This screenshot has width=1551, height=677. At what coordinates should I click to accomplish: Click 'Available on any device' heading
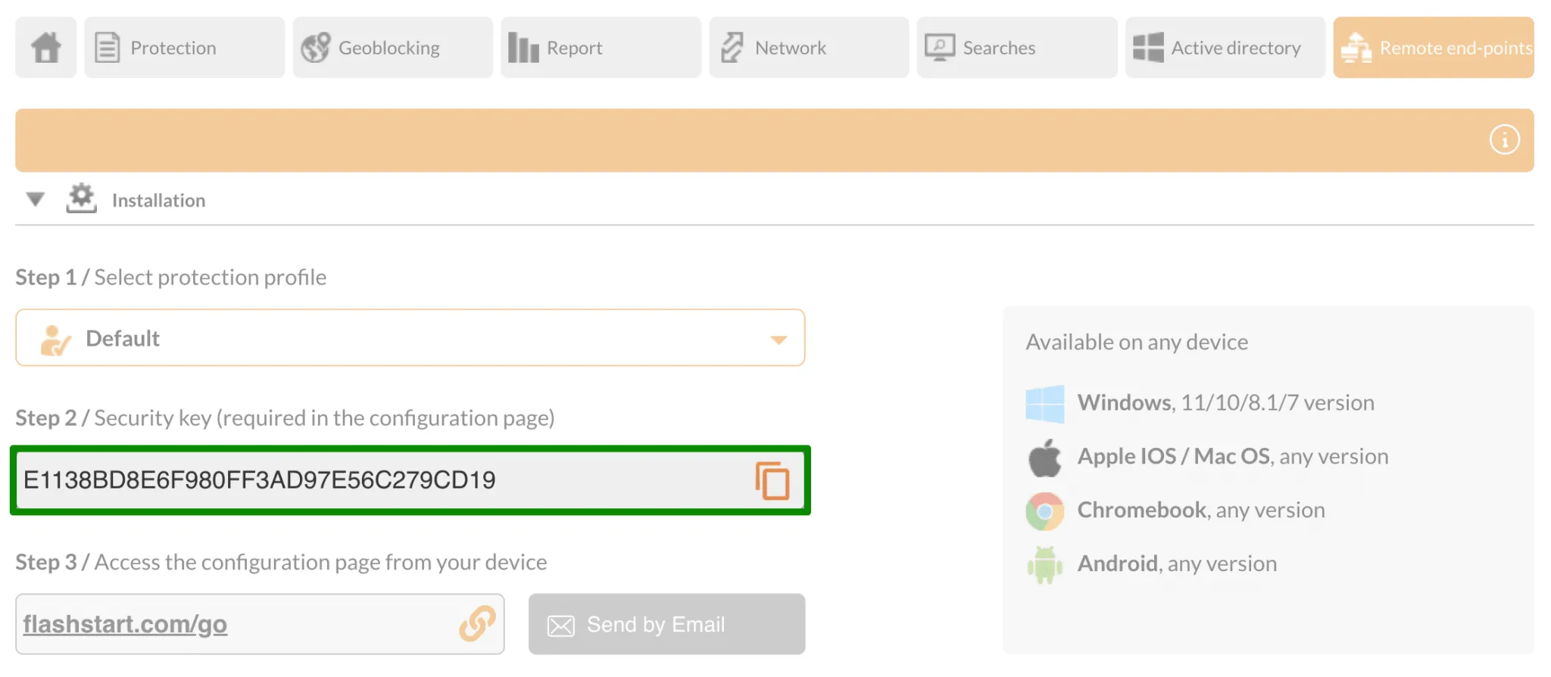pos(1137,343)
